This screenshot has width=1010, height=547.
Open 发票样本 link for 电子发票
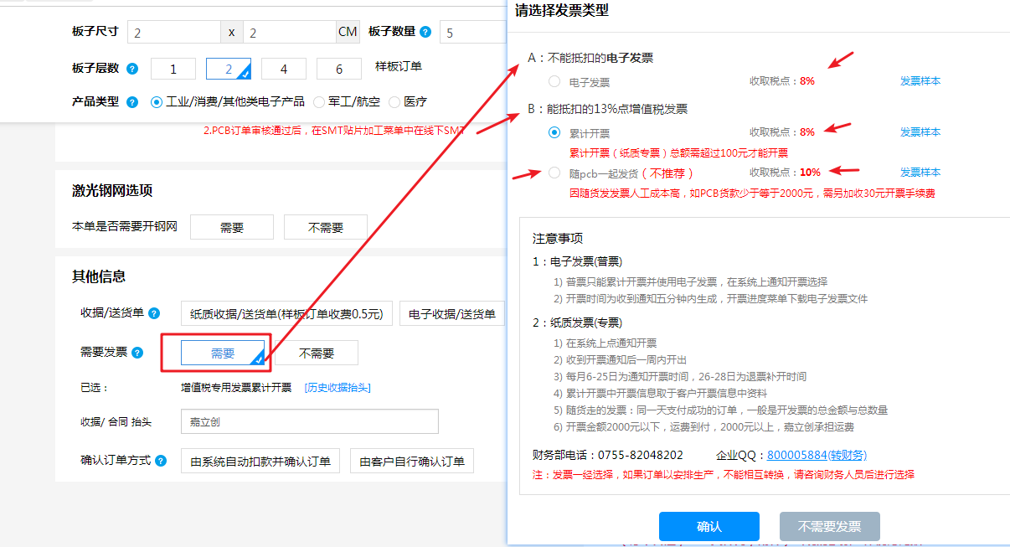pyautogui.click(x=920, y=81)
